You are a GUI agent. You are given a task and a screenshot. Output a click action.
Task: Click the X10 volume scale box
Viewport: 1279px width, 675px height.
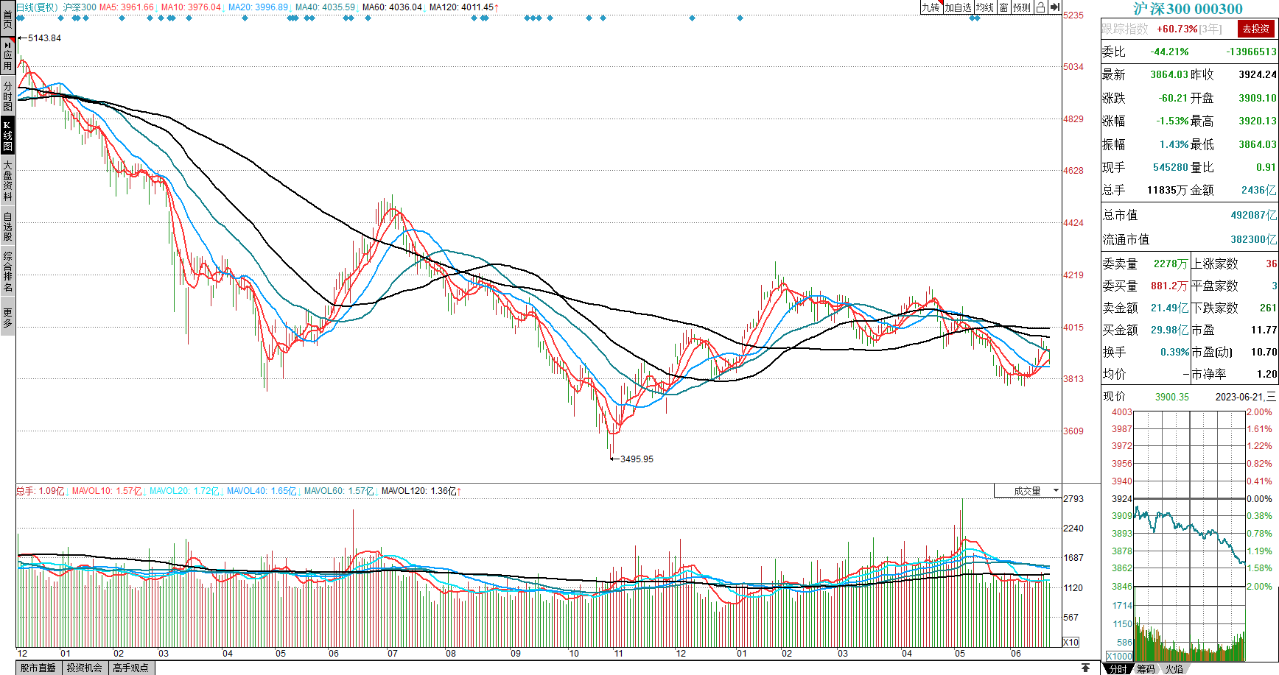click(1070, 642)
